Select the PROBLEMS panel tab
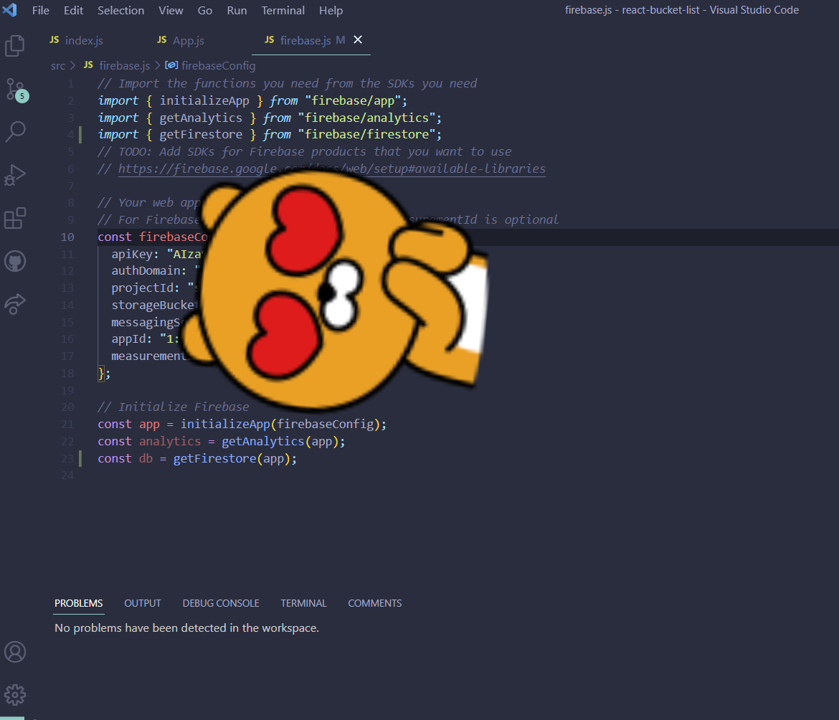Screen dimensions: 839x720 click(x=79, y=603)
